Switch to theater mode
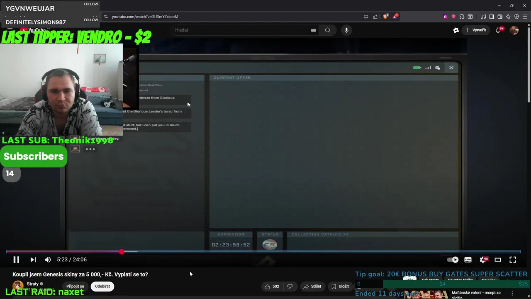 point(498,260)
